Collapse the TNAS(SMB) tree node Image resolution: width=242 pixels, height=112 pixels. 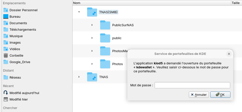79,12
